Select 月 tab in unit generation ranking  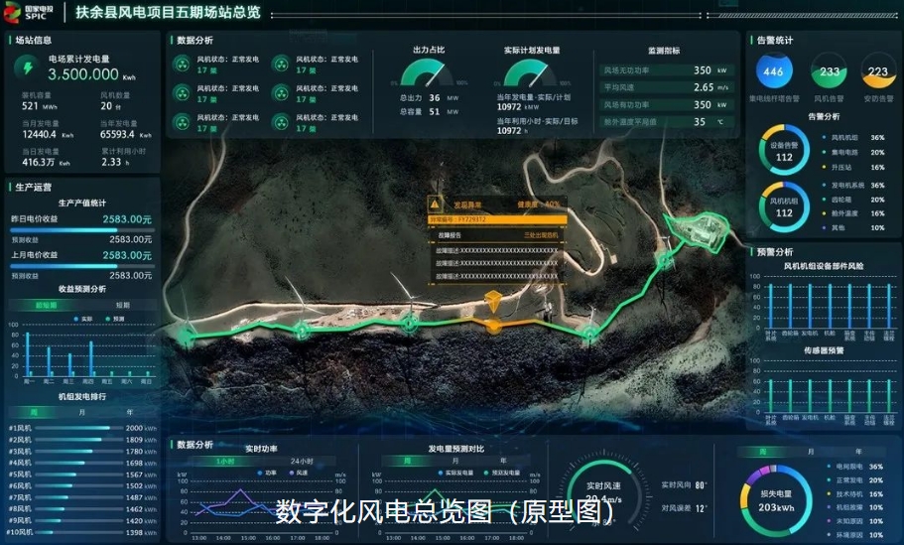point(81,411)
